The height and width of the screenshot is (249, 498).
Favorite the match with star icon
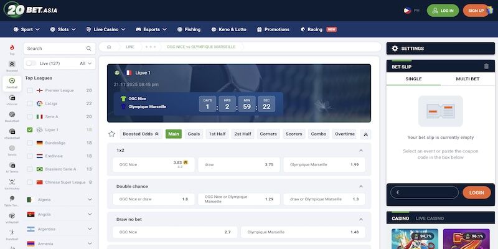pyautogui.click(x=111, y=134)
